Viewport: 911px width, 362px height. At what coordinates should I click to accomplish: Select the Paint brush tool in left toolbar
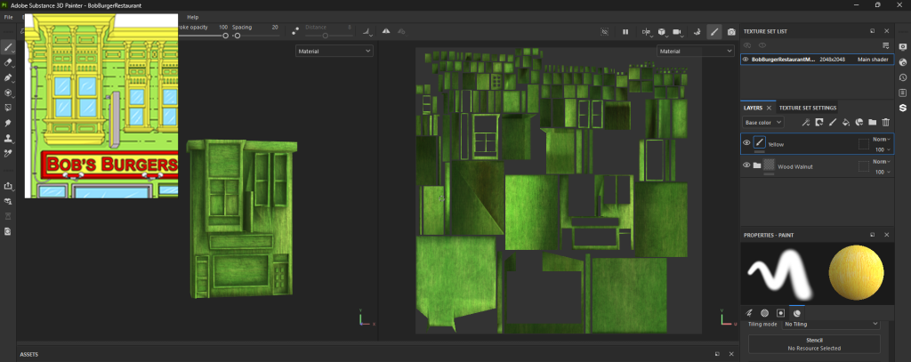(x=8, y=47)
